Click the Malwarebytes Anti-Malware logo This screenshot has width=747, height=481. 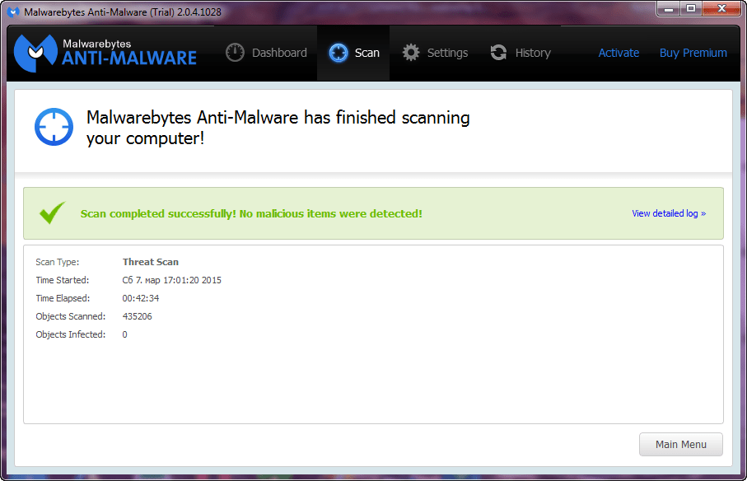105,53
